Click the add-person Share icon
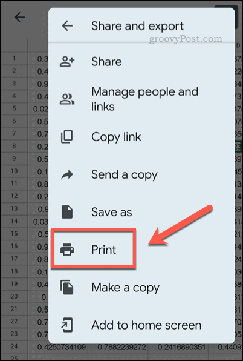The width and height of the screenshot is (243, 361). tap(67, 62)
